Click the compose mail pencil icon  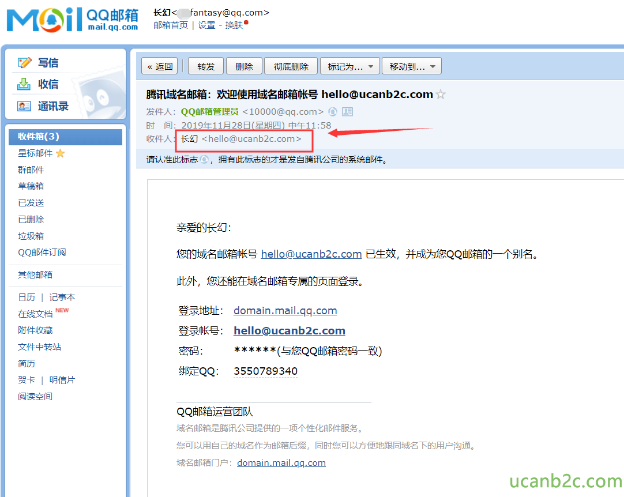(x=24, y=62)
